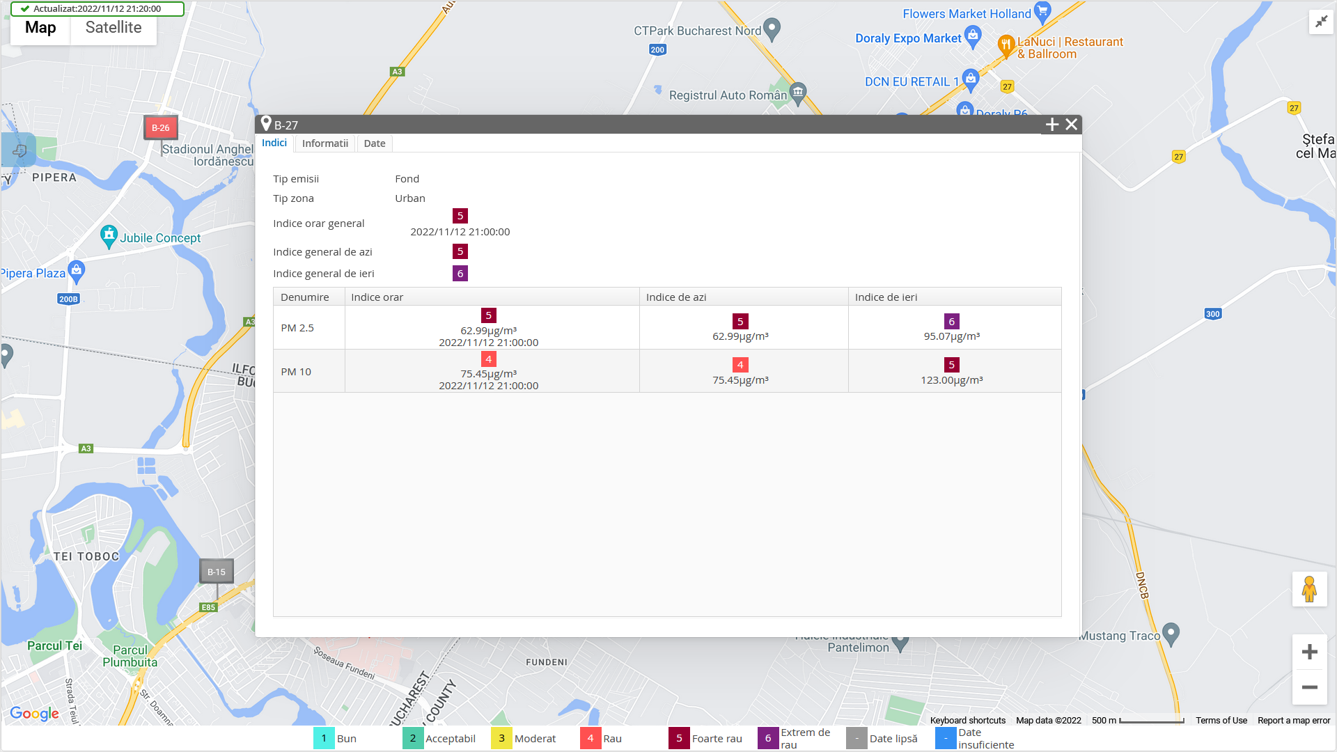Screen dimensions: 1337x752
Task: Switch to the Indici tab
Action: [274, 143]
